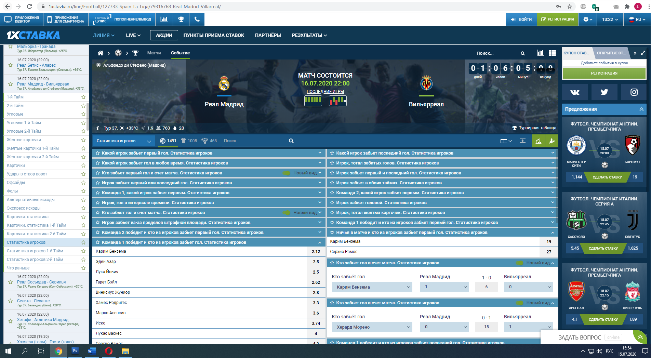Add Угловые market to favorites star
651x358 pixels.
pos(83,114)
